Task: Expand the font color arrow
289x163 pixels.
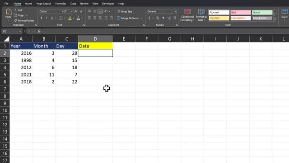Action: 82,18
